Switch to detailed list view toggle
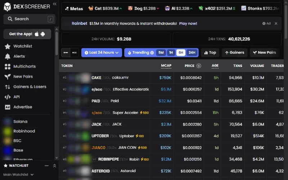The width and height of the screenshot is (288, 180). pyautogui.click(x=75, y=53)
